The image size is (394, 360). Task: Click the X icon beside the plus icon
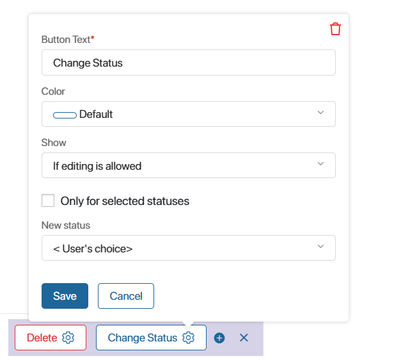click(244, 338)
